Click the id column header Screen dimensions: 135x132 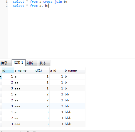8,70
